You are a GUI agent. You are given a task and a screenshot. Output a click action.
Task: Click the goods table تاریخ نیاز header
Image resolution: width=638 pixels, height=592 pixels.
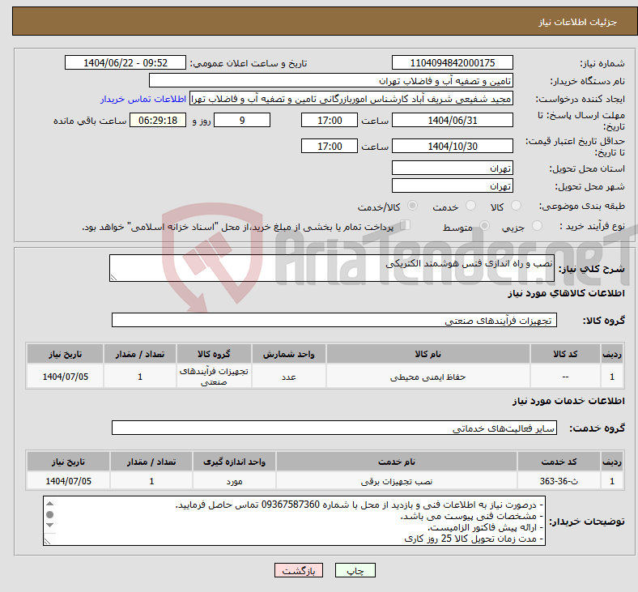point(65,354)
